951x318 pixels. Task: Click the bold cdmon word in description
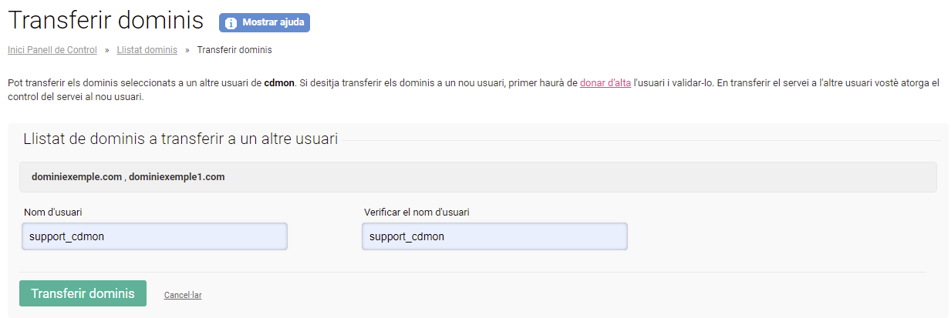point(279,82)
